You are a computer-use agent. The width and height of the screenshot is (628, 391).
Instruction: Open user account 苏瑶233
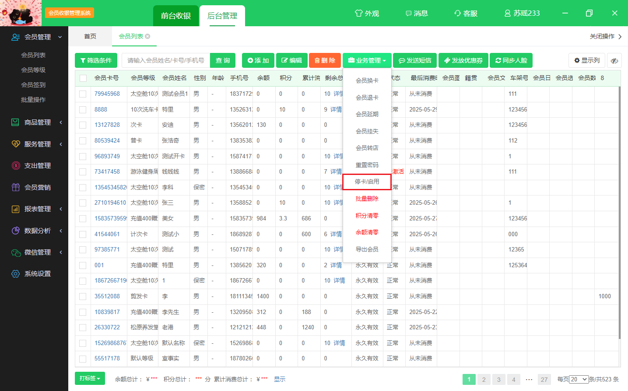522,13
